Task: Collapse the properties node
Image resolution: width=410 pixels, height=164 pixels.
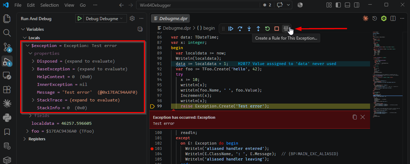Action: tap(30, 53)
